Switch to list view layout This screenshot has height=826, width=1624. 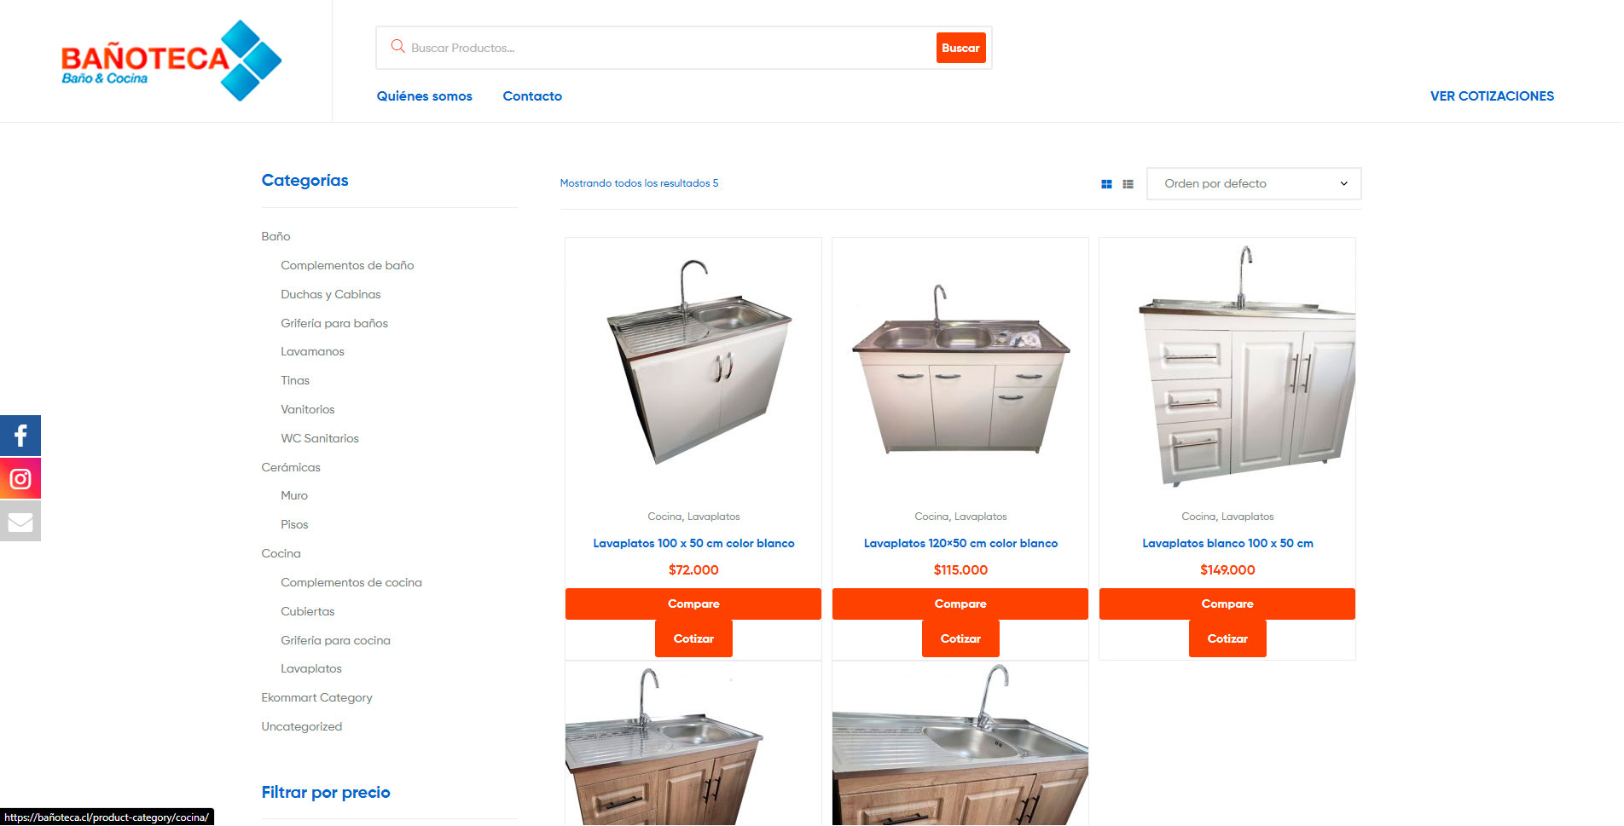[1128, 184]
